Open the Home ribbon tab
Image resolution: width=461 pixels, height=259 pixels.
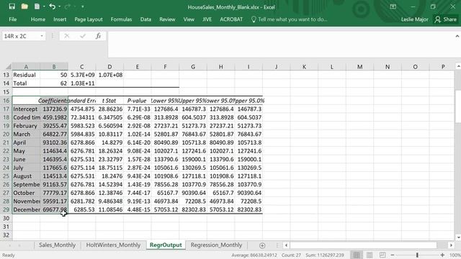pyautogui.click(x=38, y=19)
